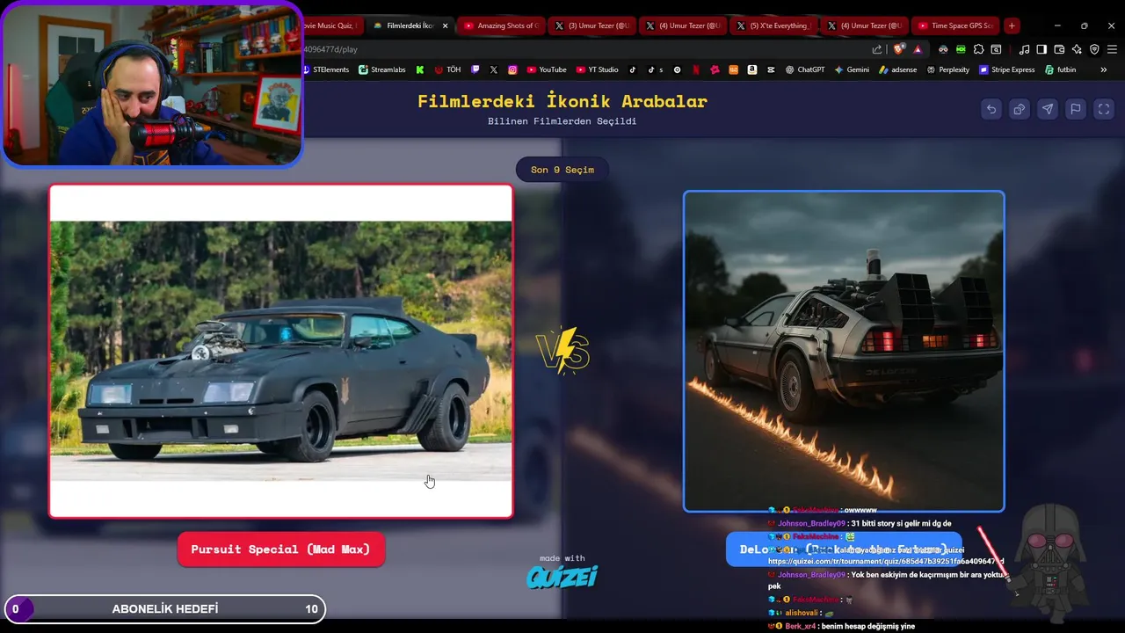This screenshot has height=633, width=1125.
Task: Close the Filmlerdeki İkonik tab
Action: point(445,25)
